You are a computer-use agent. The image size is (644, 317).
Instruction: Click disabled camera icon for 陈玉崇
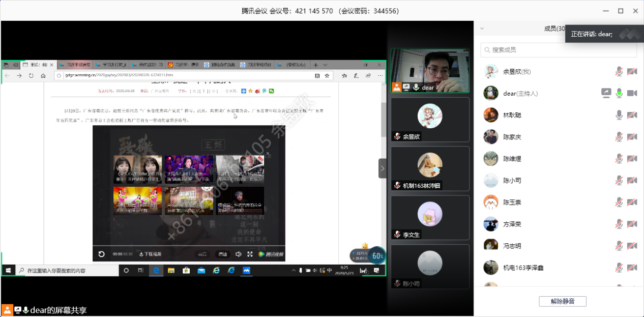point(632,202)
